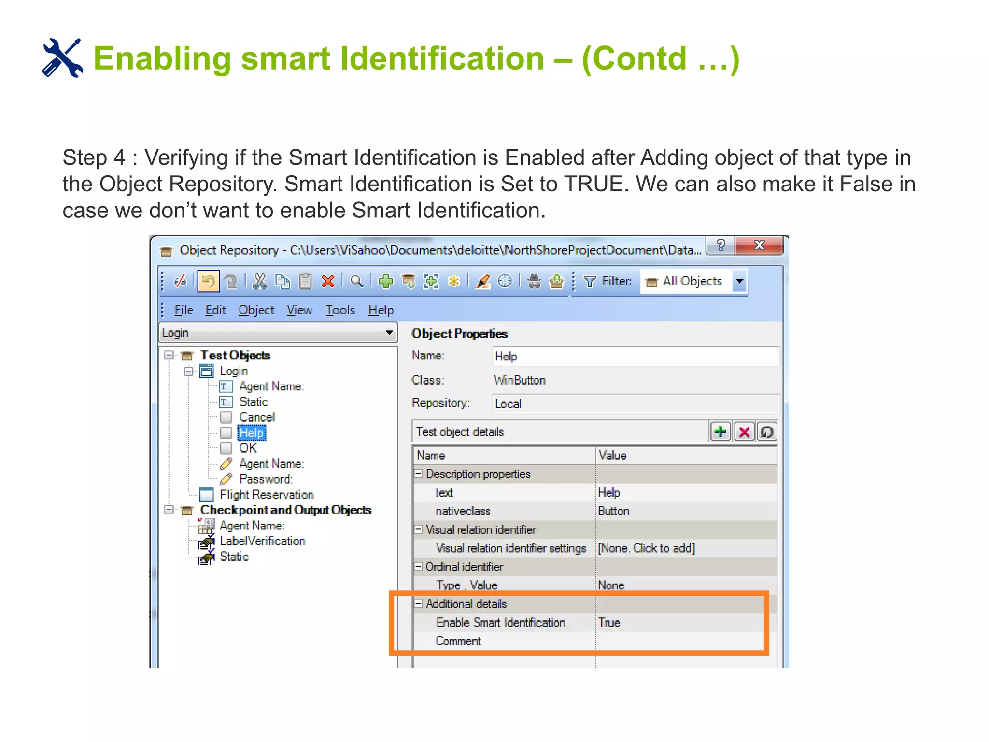This screenshot has height=742, width=989.
Task: Click the Associate Repositories icon
Action: (x=556, y=281)
